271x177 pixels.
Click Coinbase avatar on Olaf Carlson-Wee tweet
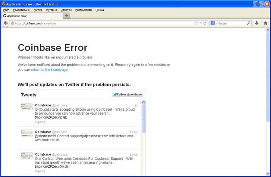pyautogui.click(x=27, y=156)
